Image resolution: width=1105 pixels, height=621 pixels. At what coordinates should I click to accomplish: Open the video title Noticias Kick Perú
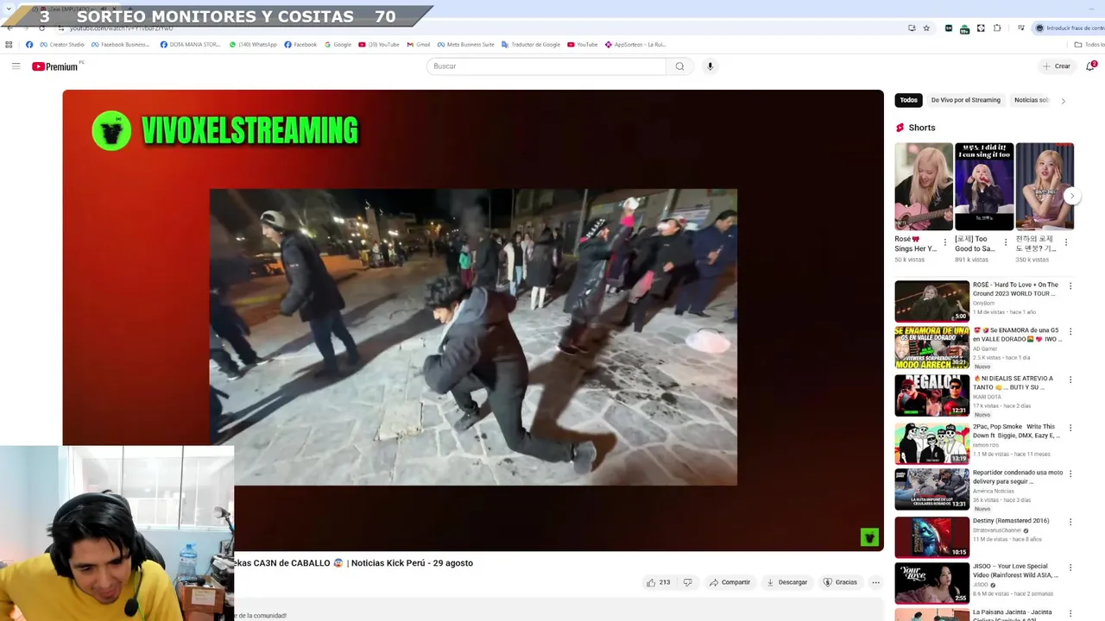click(354, 563)
